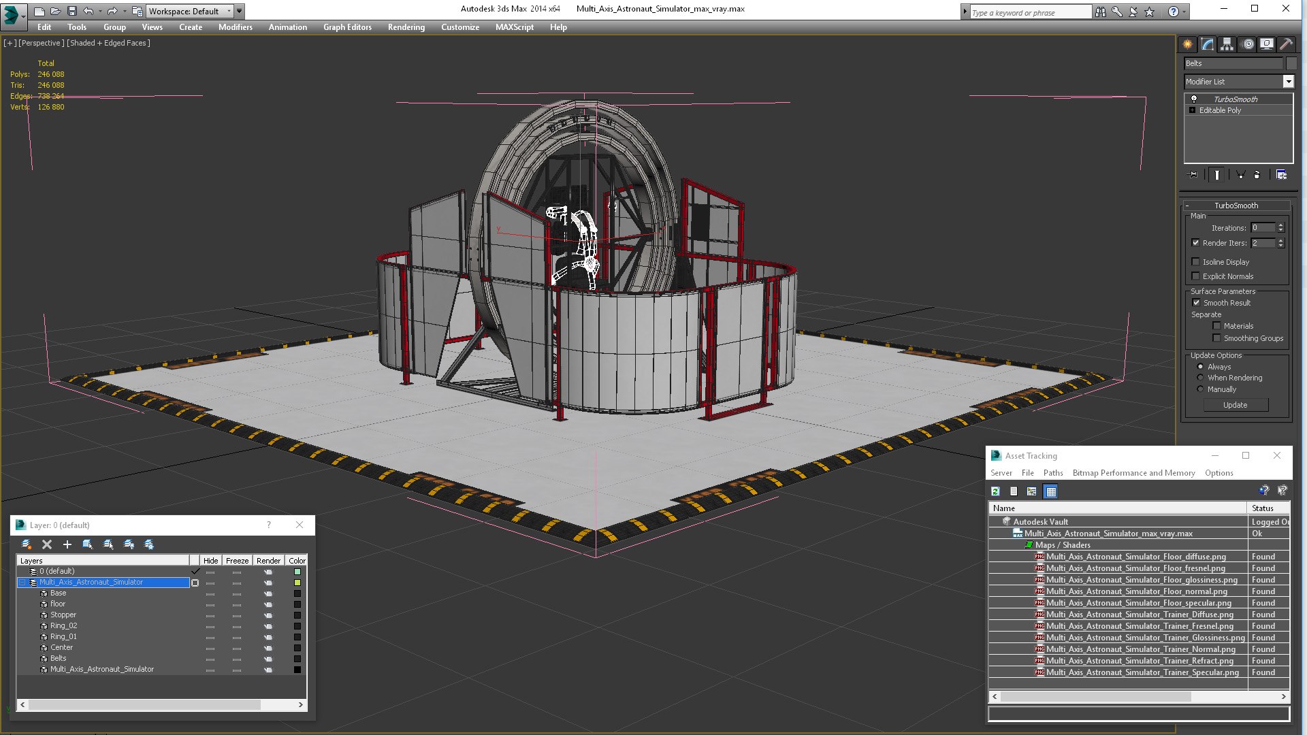
Task: Open Quick Access toolbar customize arrow
Action: [239, 11]
